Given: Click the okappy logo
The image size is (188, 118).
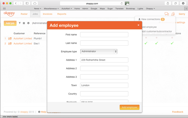Looking at the screenshot, I should point(9,14).
